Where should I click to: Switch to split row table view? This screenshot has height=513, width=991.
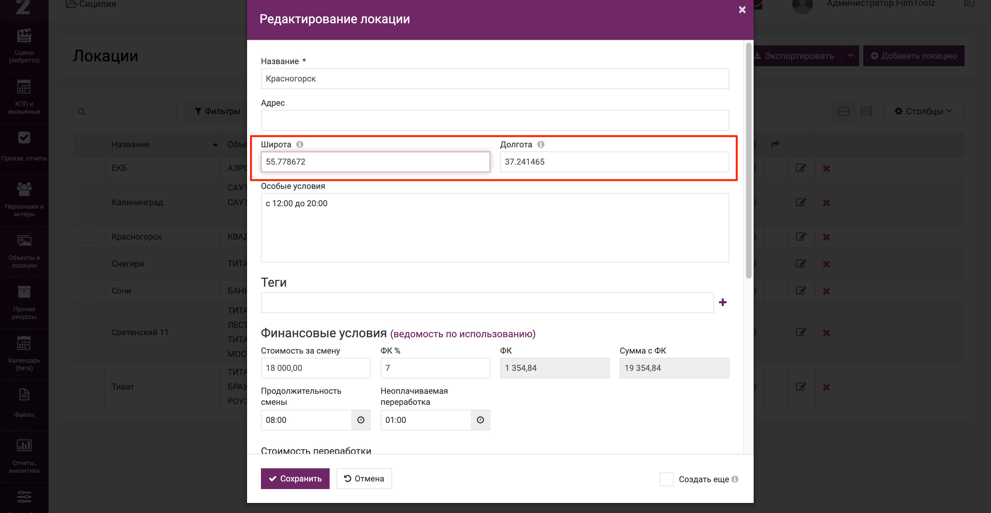pos(843,111)
